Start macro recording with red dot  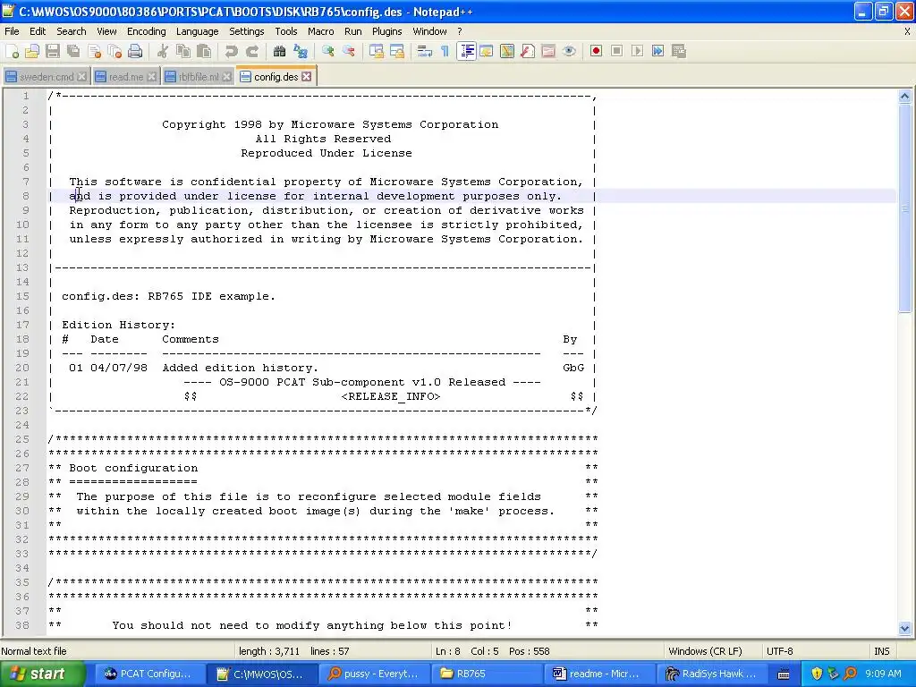(596, 51)
